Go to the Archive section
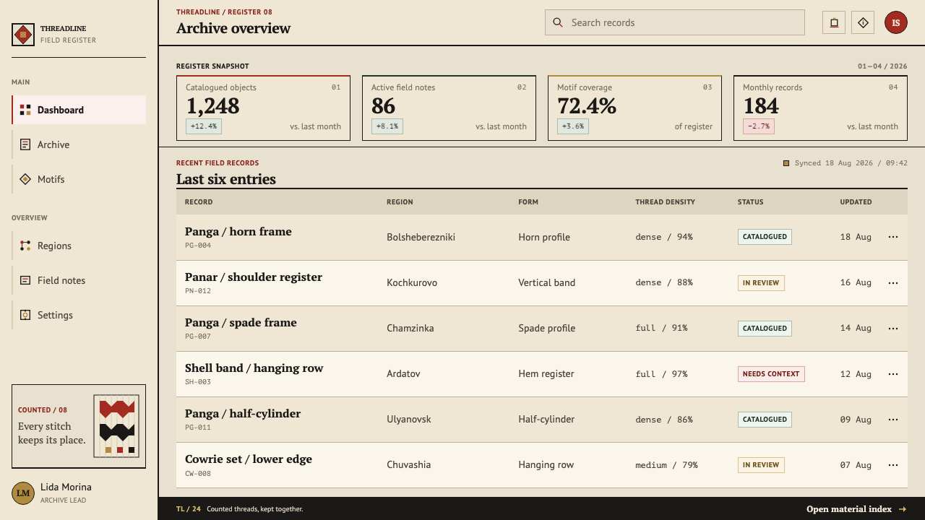The width and height of the screenshot is (925, 520). 79,144
